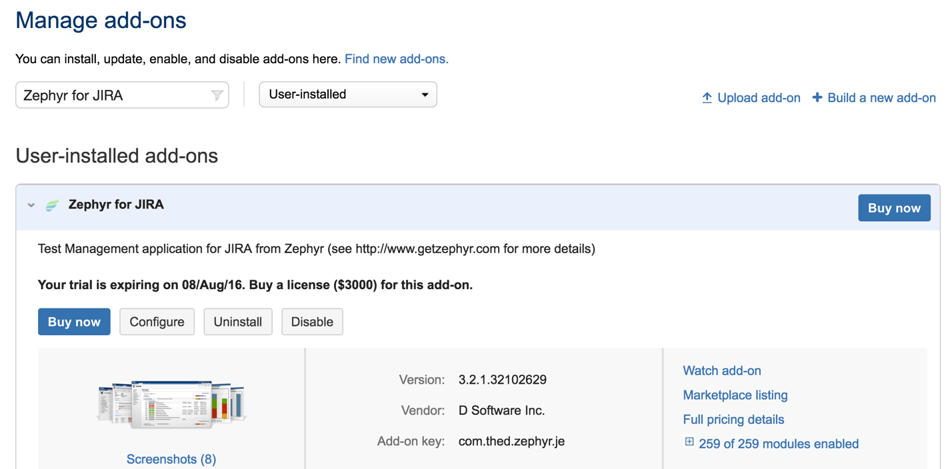Click the Zephyr for JIRA add-on title
This screenshot has height=469, width=948.
[x=116, y=205]
